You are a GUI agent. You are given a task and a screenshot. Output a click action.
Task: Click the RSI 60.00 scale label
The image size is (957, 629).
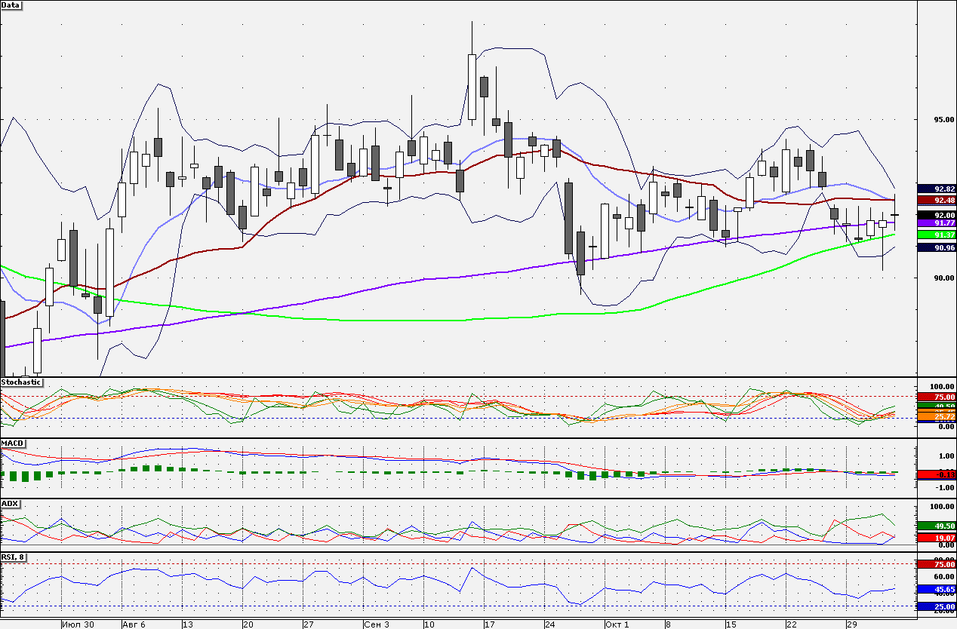944,576
